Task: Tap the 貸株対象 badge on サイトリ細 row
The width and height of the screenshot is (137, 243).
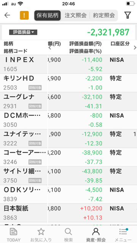Action: tap(35, 181)
